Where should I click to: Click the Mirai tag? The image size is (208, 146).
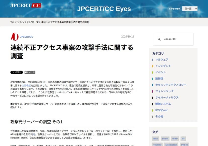155,139
